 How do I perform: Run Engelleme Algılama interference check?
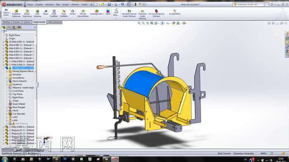point(16,14)
